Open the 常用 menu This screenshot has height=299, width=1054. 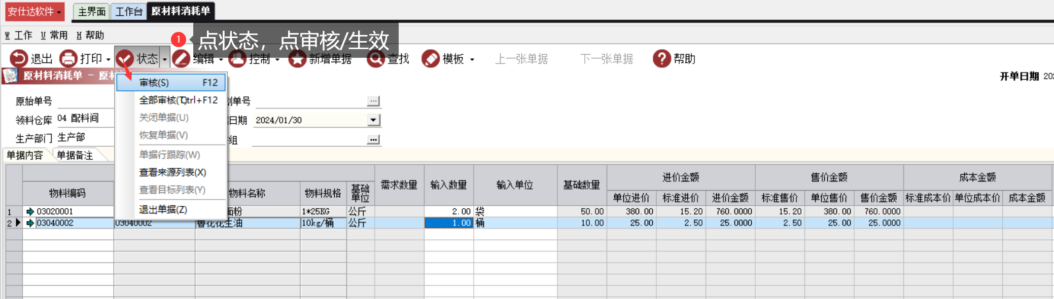click(x=54, y=35)
